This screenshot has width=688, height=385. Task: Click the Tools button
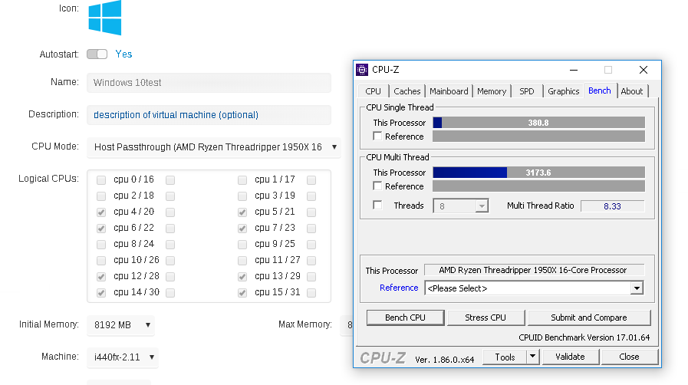(x=505, y=357)
